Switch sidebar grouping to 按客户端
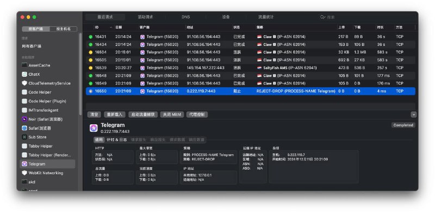Screen dimensions: 435x213 click(36, 29)
